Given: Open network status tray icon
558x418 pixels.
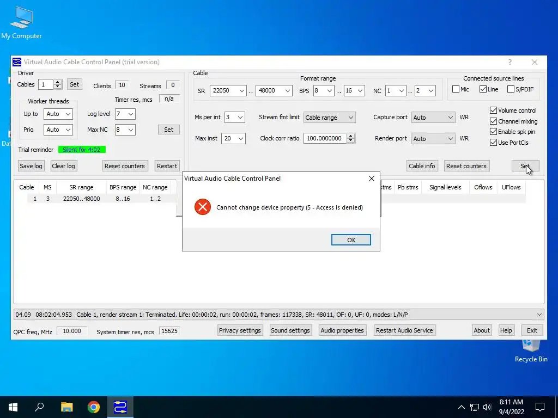Looking at the screenshot, I should coord(475,407).
